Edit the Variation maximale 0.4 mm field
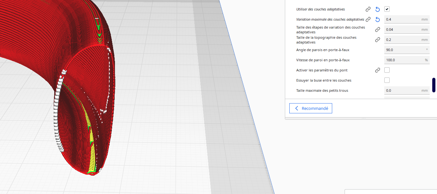The height and width of the screenshot is (194, 437). click(407, 19)
